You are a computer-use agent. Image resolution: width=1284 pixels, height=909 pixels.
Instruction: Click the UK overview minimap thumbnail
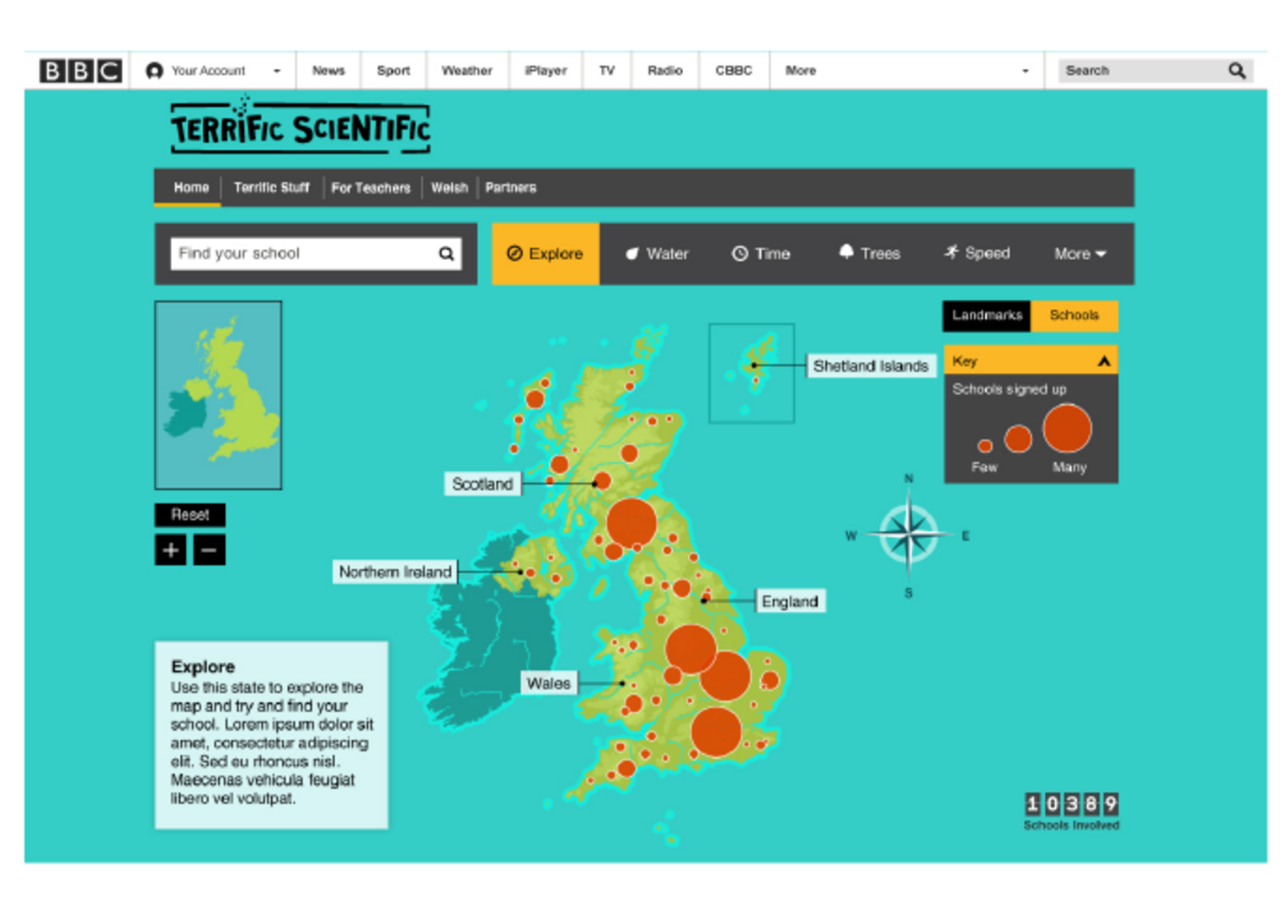218,395
